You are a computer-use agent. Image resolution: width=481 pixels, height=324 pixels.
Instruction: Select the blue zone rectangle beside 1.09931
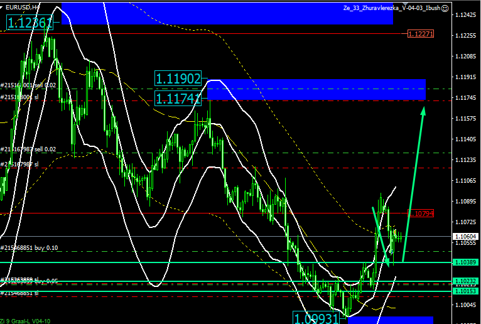[390, 320]
